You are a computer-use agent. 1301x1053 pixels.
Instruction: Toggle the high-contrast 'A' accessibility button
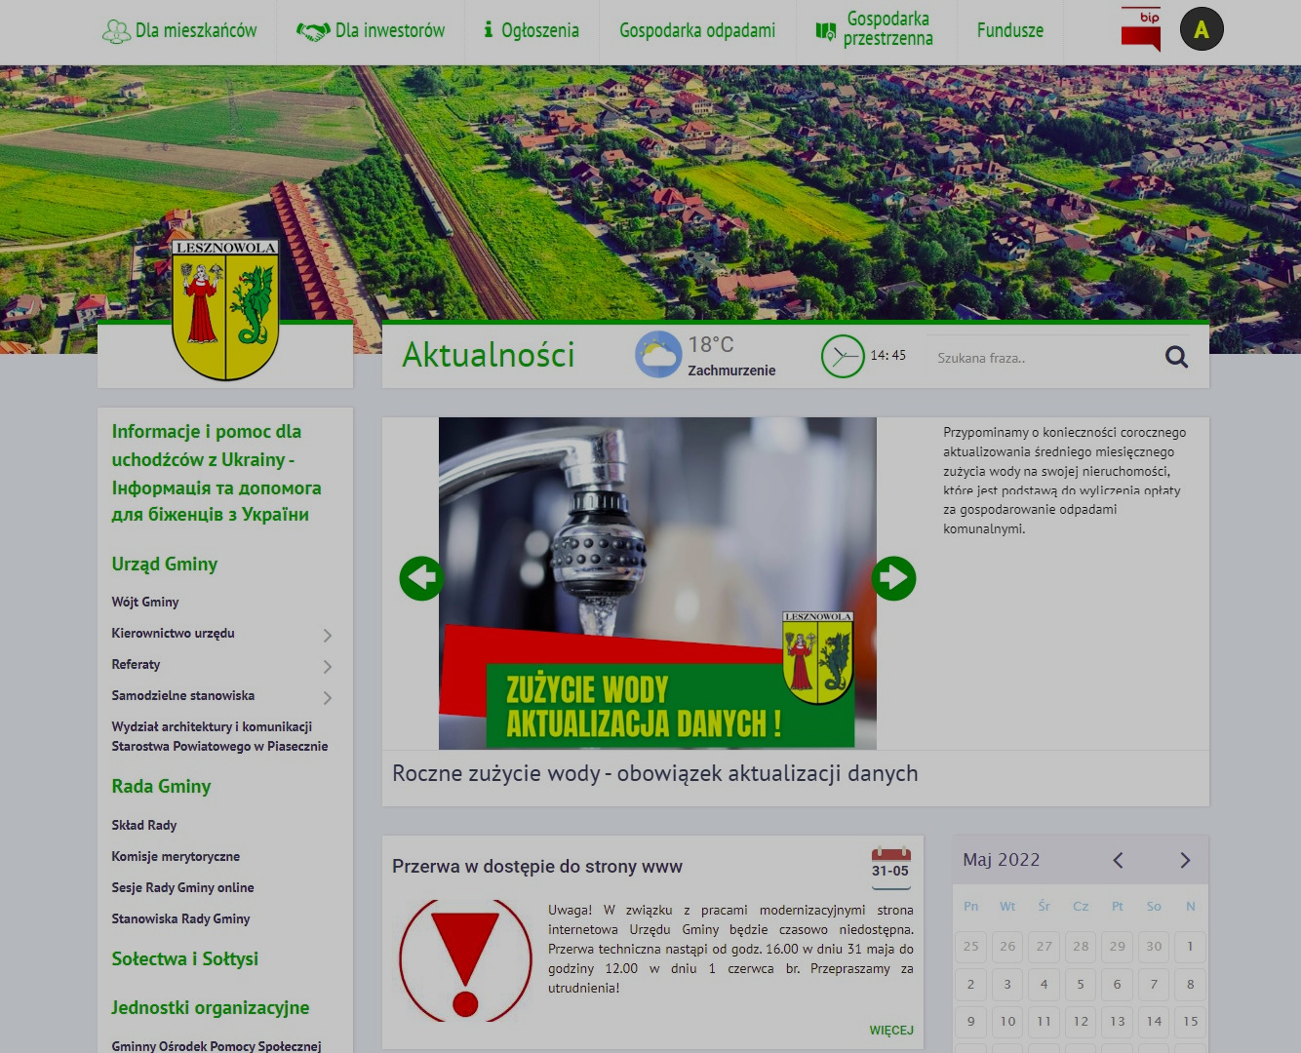[1202, 30]
